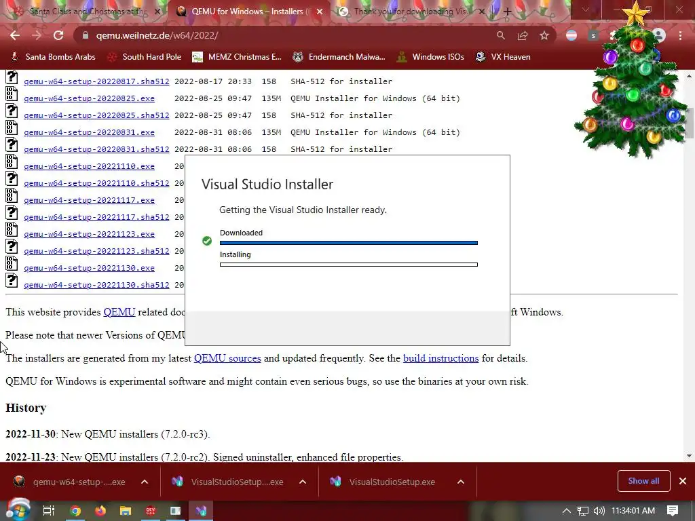
Task: Click unknown file icon beside 20220825.sha512
Action: point(12,111)
